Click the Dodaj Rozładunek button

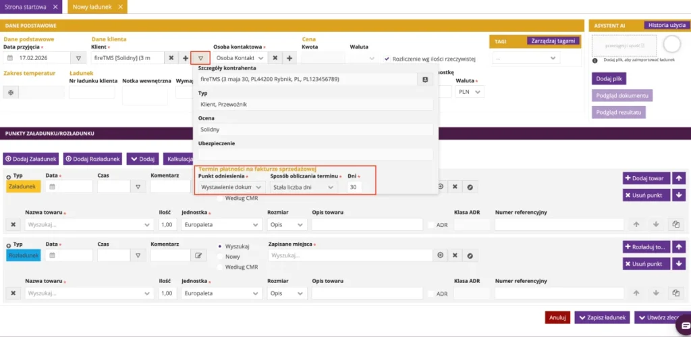pos(92,159)
